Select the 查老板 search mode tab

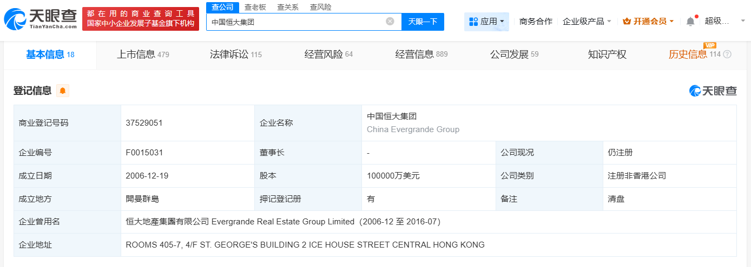tap(255, 7)
